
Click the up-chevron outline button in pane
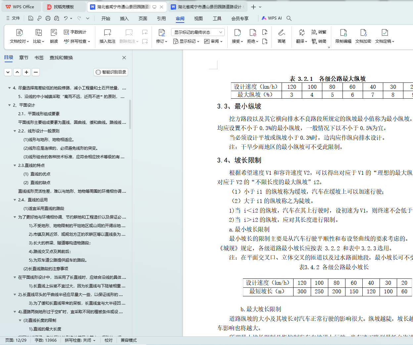(17, 72)
